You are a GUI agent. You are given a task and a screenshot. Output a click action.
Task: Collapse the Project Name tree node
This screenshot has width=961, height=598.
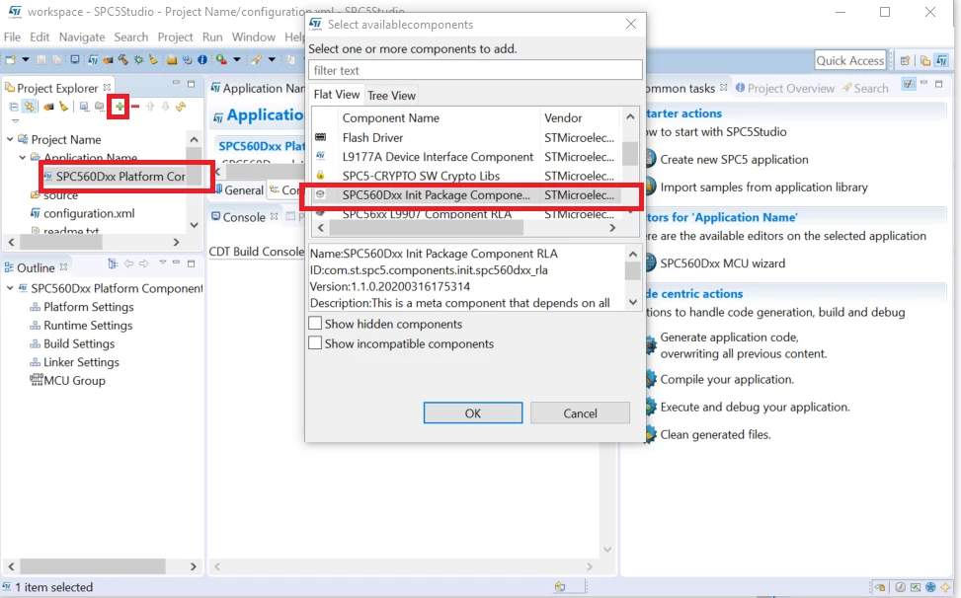pos(10,139)
